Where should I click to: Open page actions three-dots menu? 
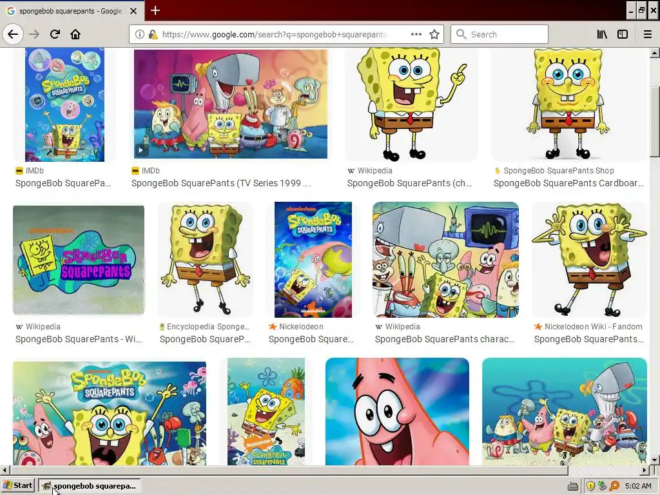click(x=416, y=34)
